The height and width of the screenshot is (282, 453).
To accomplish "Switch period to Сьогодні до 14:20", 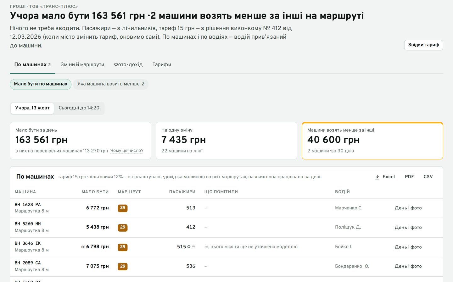I will (79, 108).
